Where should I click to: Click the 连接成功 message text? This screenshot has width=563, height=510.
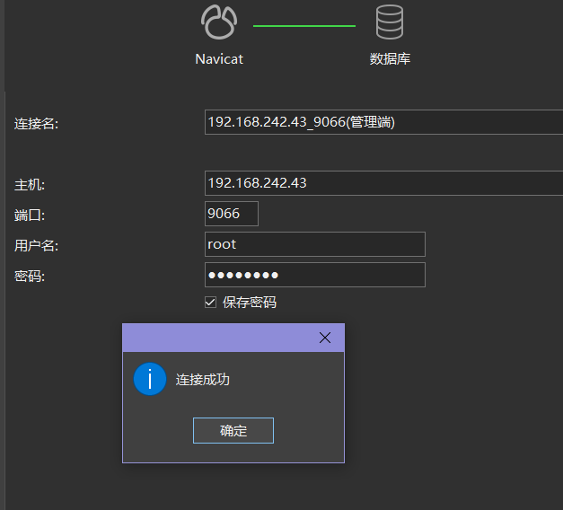(x=203, y=380)
